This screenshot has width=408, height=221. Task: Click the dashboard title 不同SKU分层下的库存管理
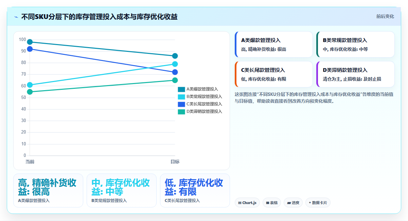click(x=99, y=17)
